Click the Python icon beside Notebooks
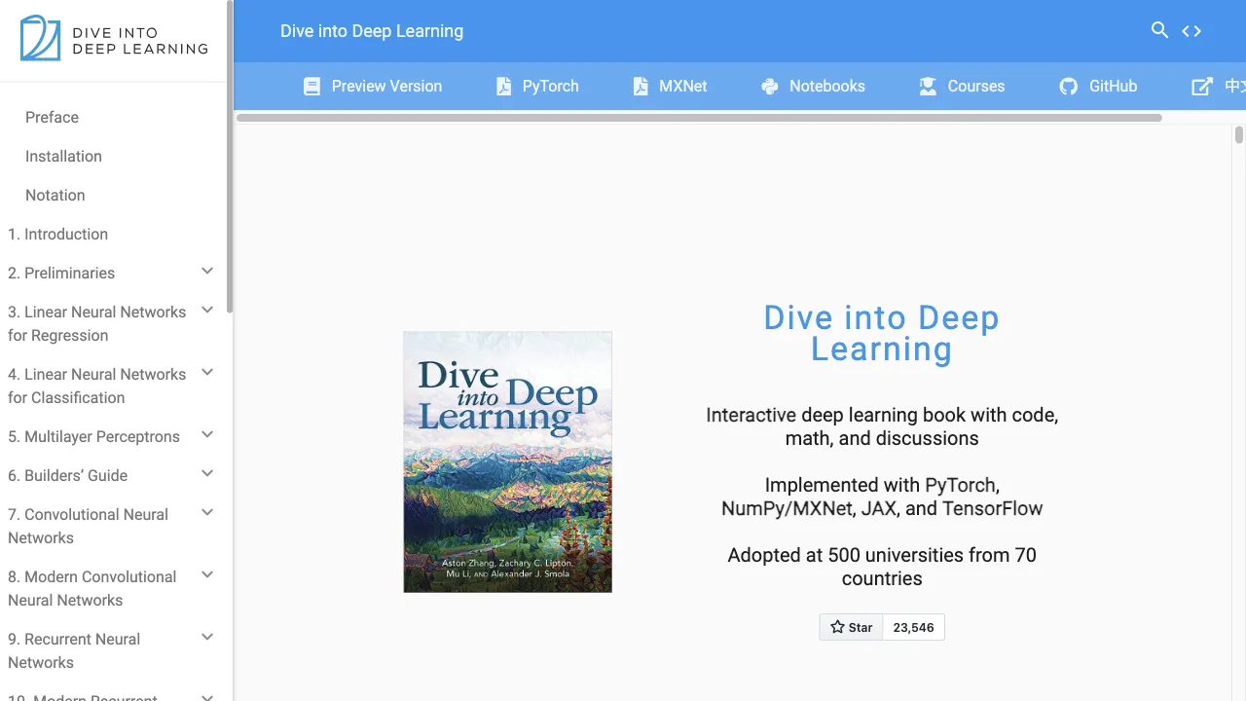Viewport: 1246px width, 701px height. pos(770,87)
